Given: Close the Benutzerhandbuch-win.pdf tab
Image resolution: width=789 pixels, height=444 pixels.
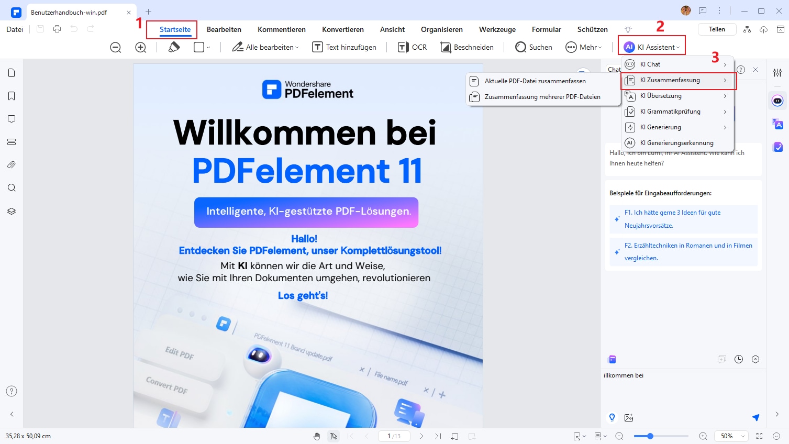Looking at the screenshot, I should tap(129, 12).
